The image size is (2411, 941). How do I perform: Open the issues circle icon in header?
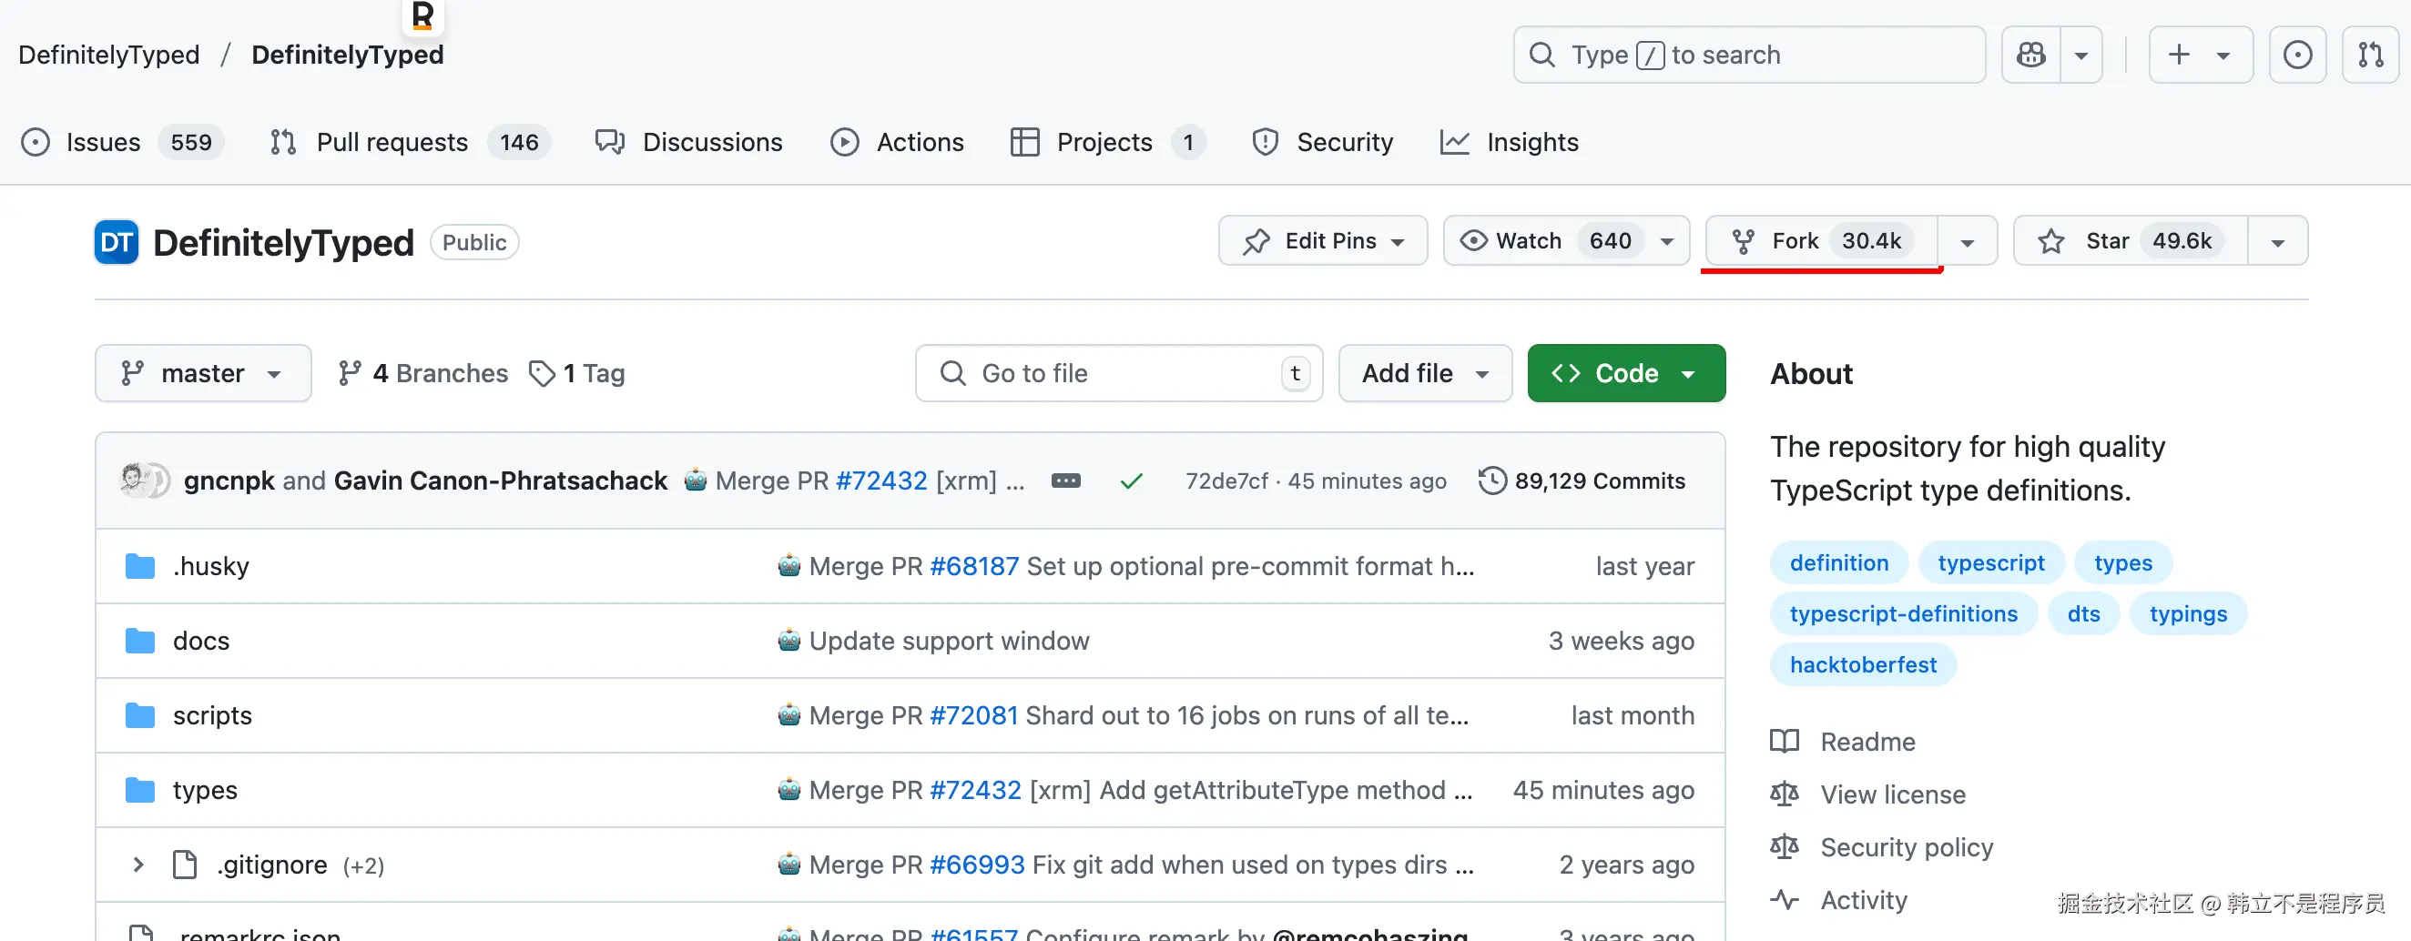2298,56
